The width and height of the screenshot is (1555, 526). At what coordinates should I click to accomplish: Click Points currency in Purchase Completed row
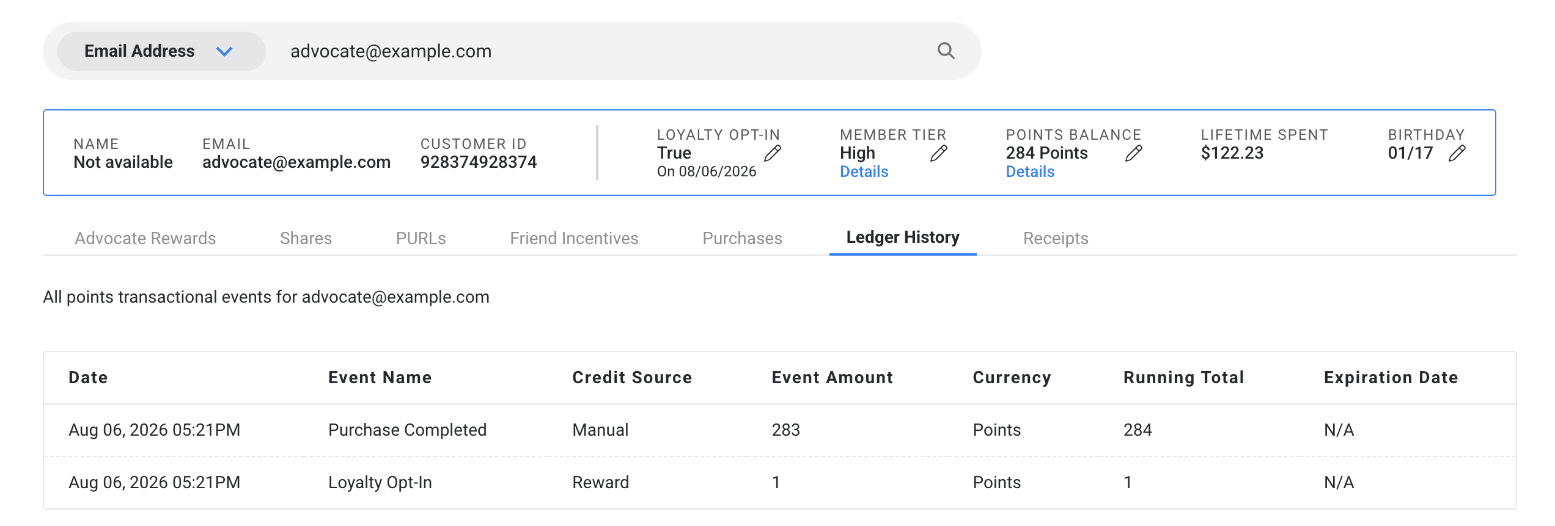pyautogui.click(x=996, y=430)
